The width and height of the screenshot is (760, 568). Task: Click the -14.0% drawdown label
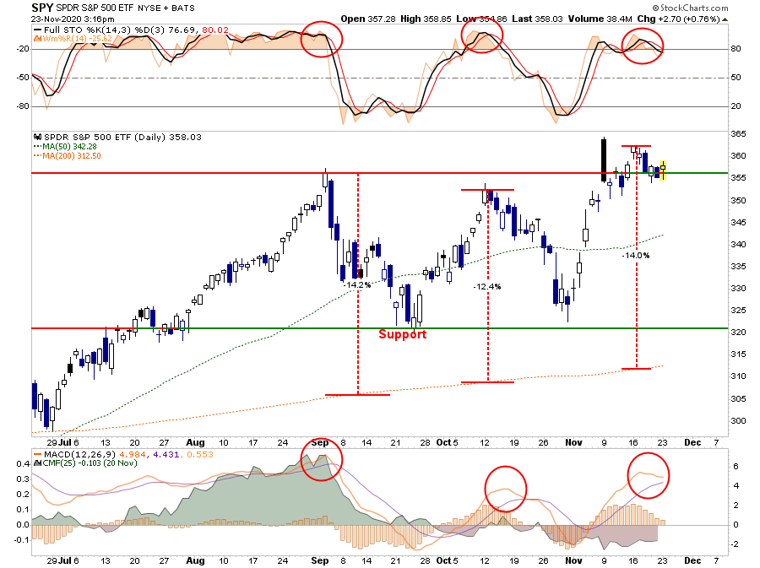635,255
